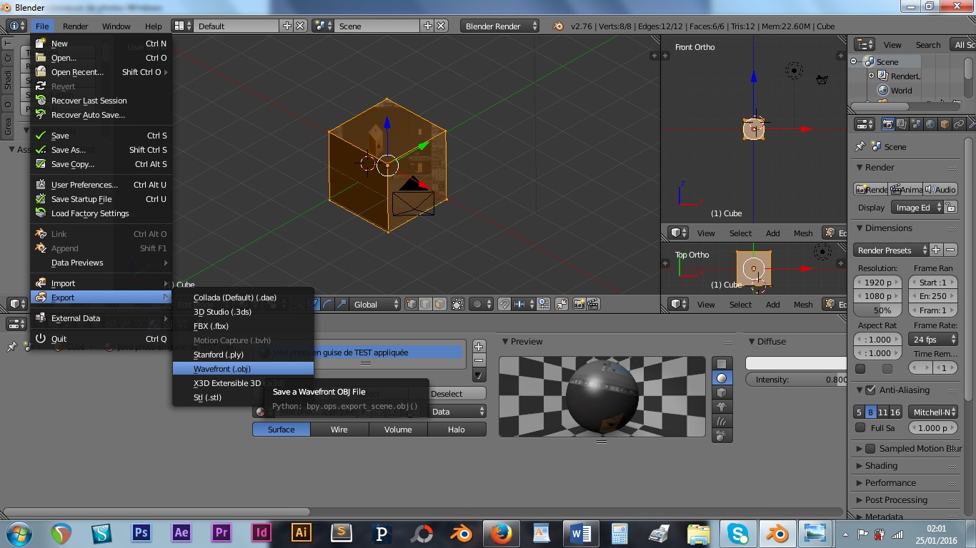This screenshot has width=976, height=548.
Task: Click the OpenGL animation clapper icon
Action: tap(592, 304)
